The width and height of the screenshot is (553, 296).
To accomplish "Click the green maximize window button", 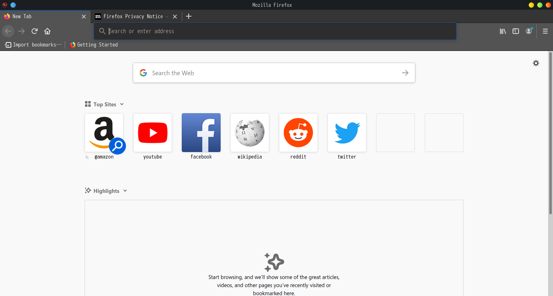I will [540, 5].
